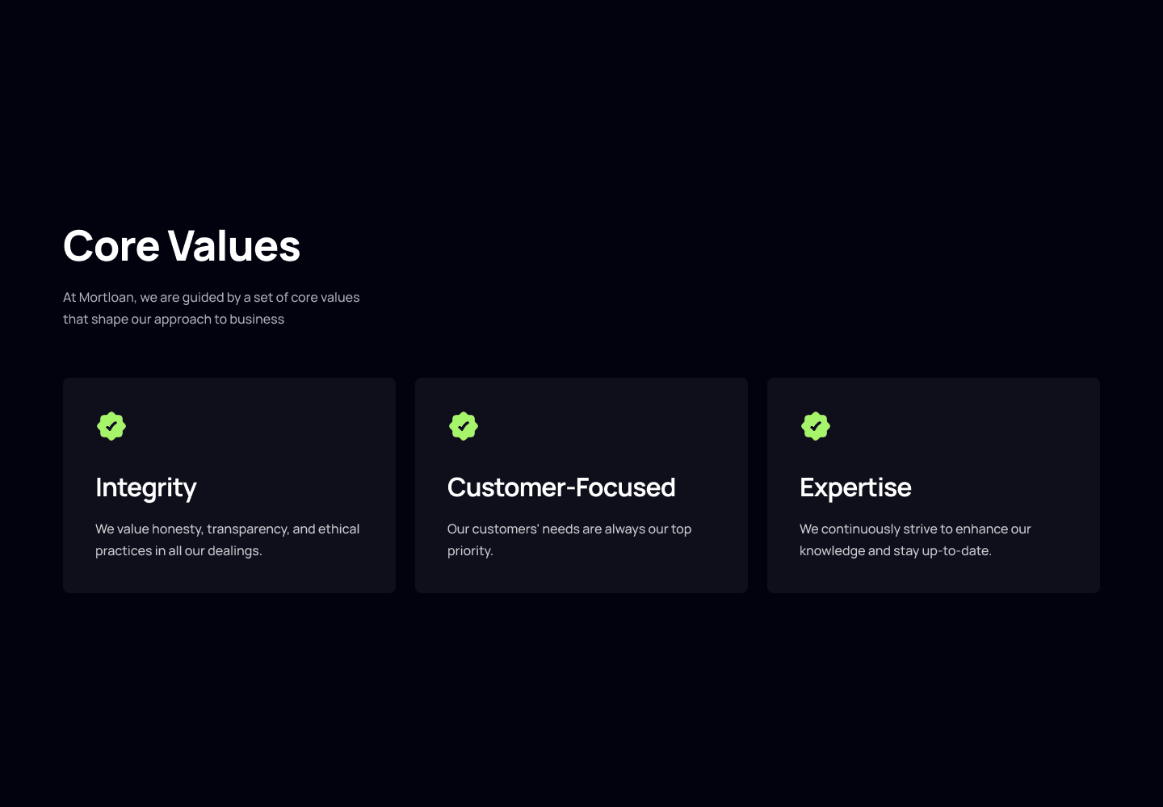1163x807 pixels.
Task: Click 'Our customers' needs are always' text
Action: point(569,529)
